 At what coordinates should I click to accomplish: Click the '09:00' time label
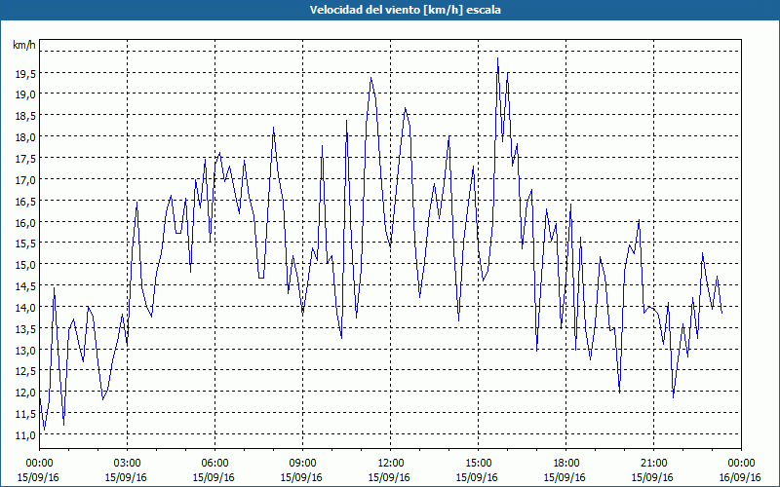(x=302, y=464)
